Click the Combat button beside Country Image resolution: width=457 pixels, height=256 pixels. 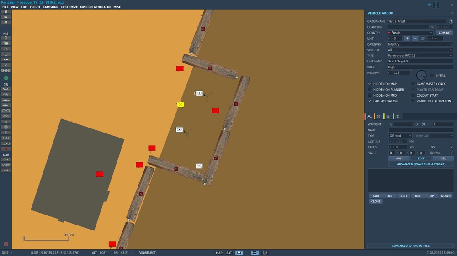[x=445, y=33]
